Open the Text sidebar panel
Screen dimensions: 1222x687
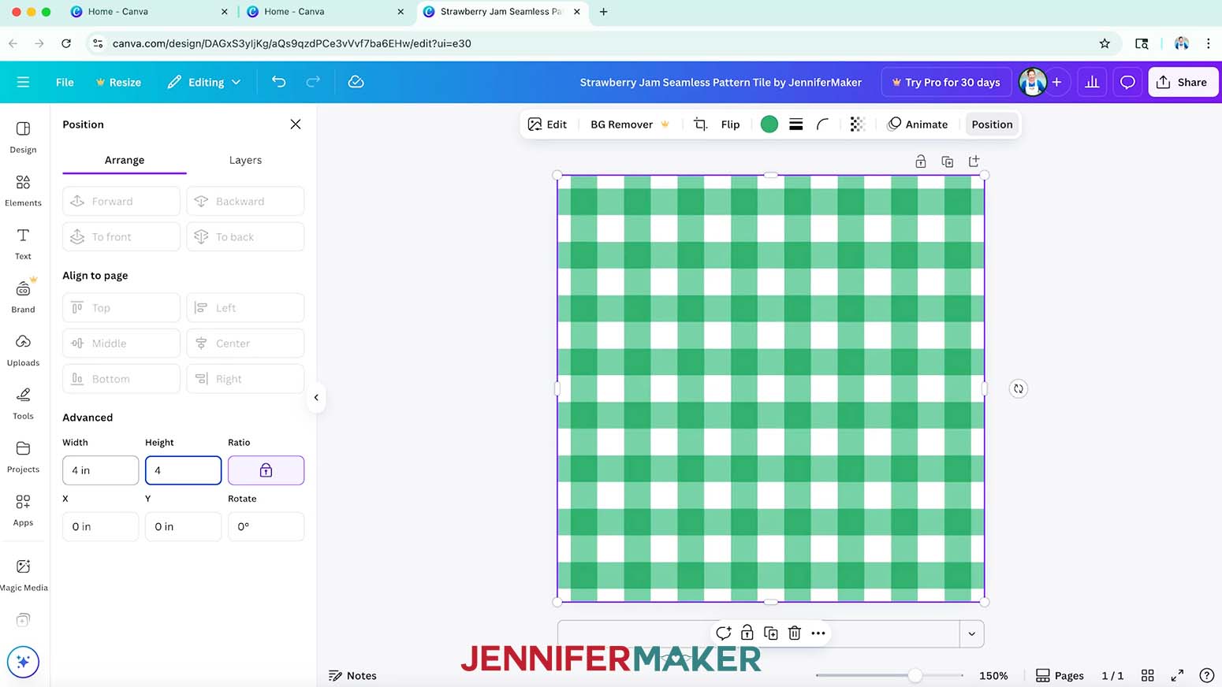[x=23, y=243]
